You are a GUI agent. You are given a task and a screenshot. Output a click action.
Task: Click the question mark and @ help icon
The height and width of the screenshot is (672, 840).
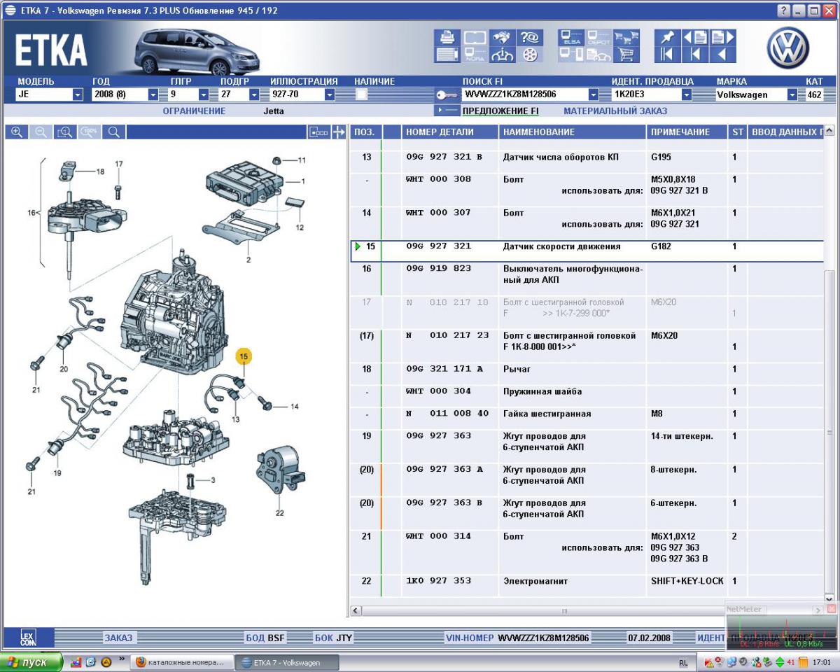[529, 38]
